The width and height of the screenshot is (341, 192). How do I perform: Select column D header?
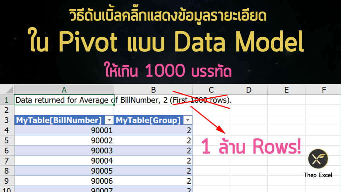(x=249, y=89)
